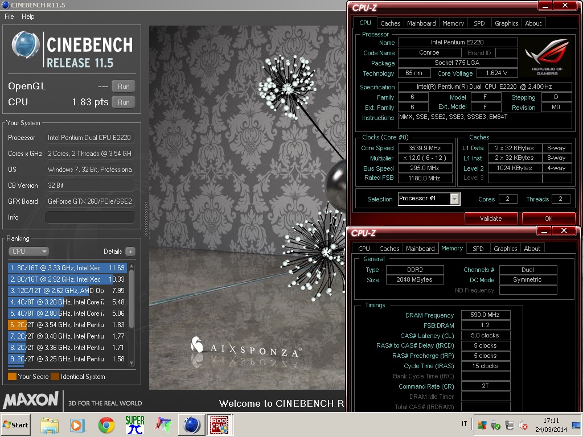Switch to CPU tab in lower CPU-Z window
The width and height of the screenshot is (583, 437).
click(364, 249)
